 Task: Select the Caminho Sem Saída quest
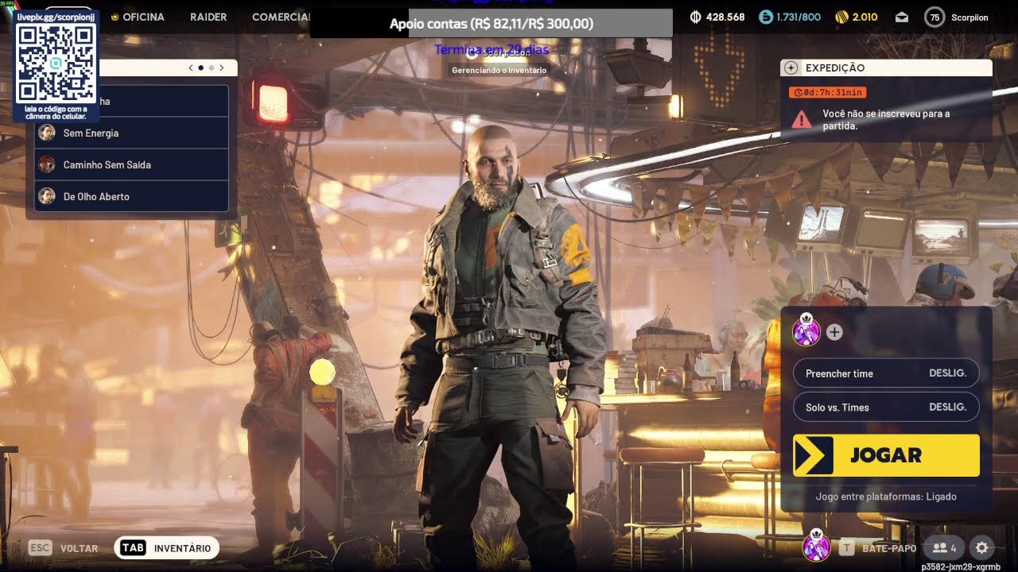(131, 164)
